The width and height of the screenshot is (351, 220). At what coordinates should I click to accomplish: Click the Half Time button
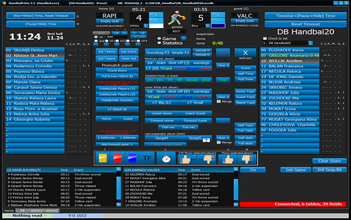(246, 73)
